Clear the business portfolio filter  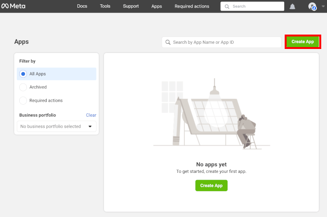click(x=91, y=115)
